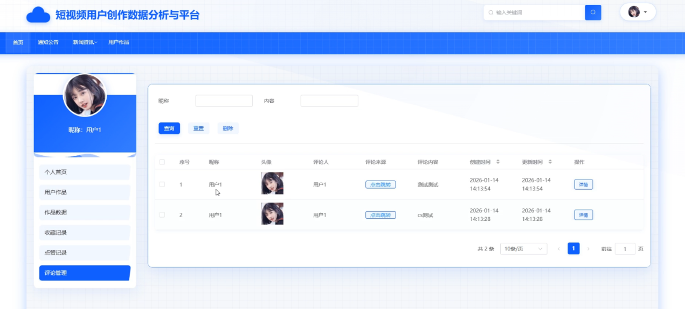Image resolution: width=685 pixels, height=309 pixels.
Task: Click the 评论人 column header
Action: pyautogui.click(x=321, y=162)
